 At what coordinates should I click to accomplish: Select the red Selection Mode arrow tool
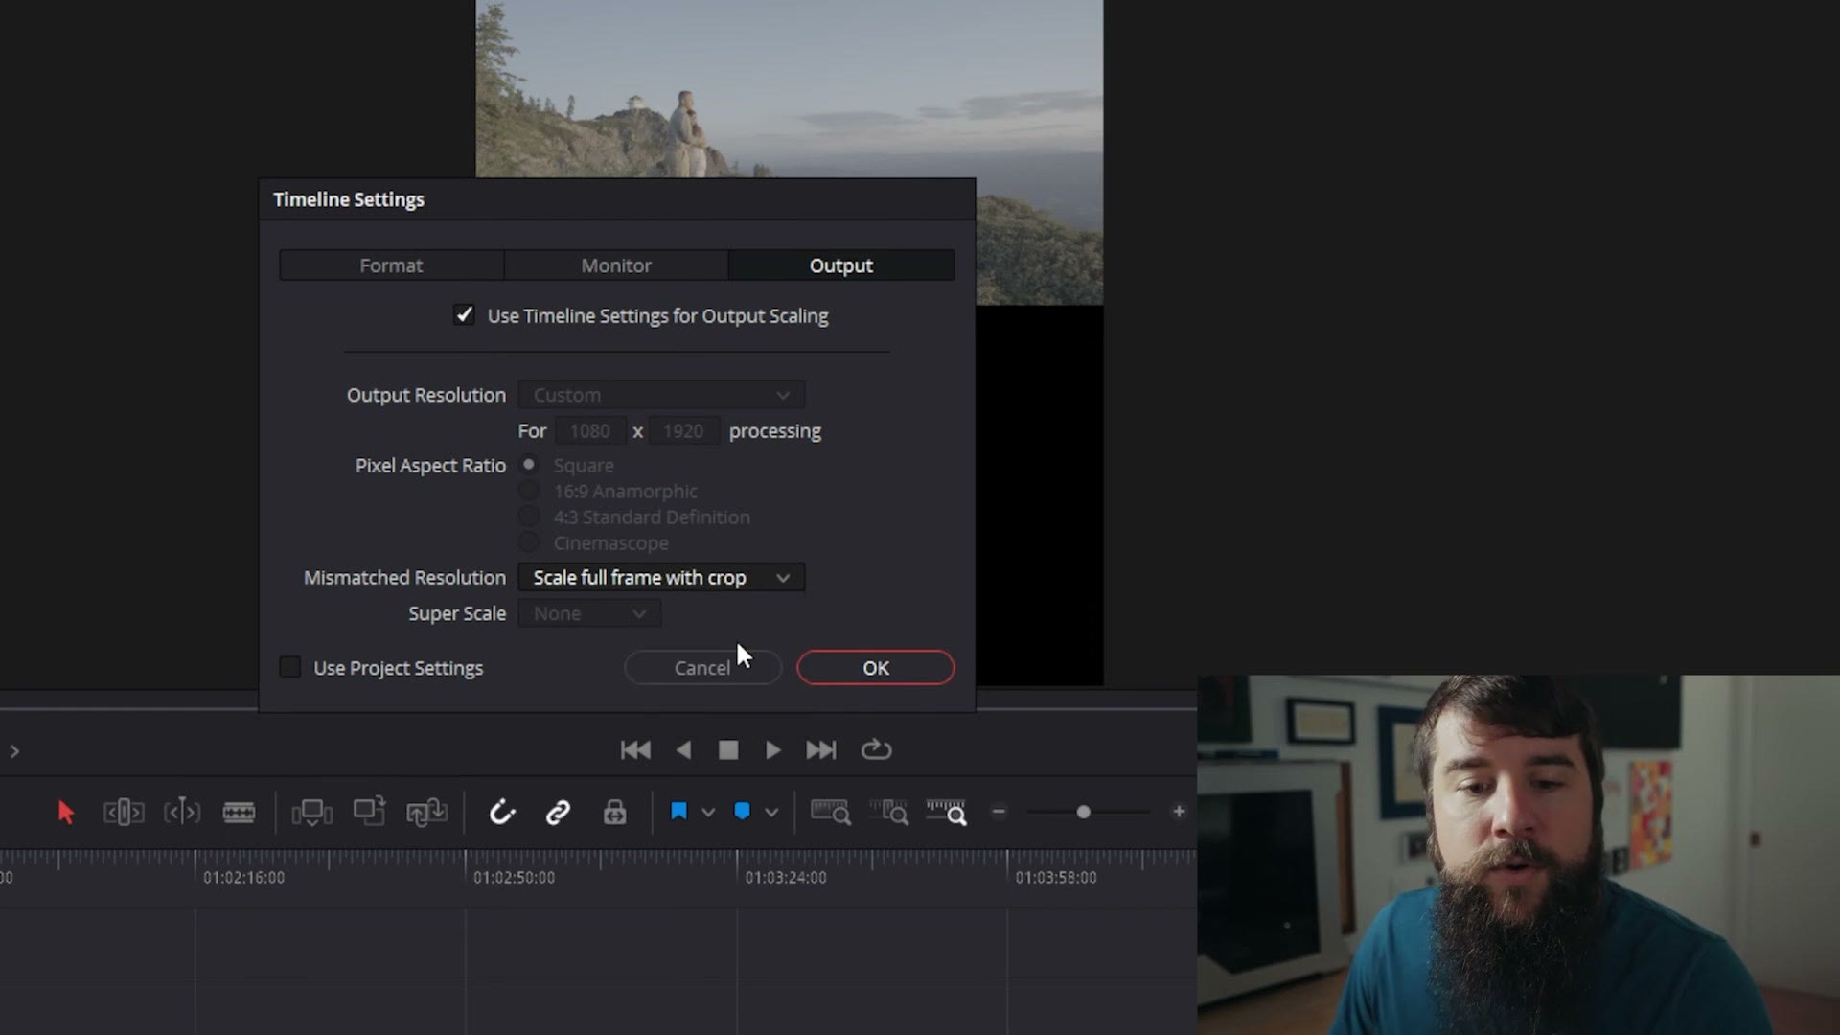coord(65,813)
